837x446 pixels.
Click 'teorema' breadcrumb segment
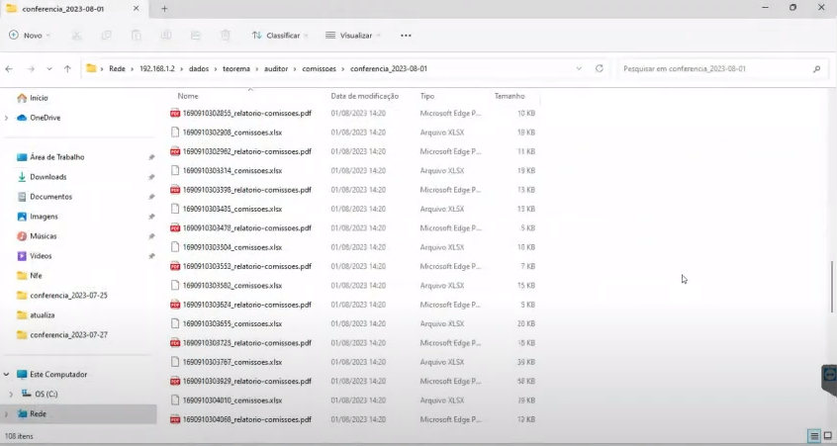click(235, 69)
